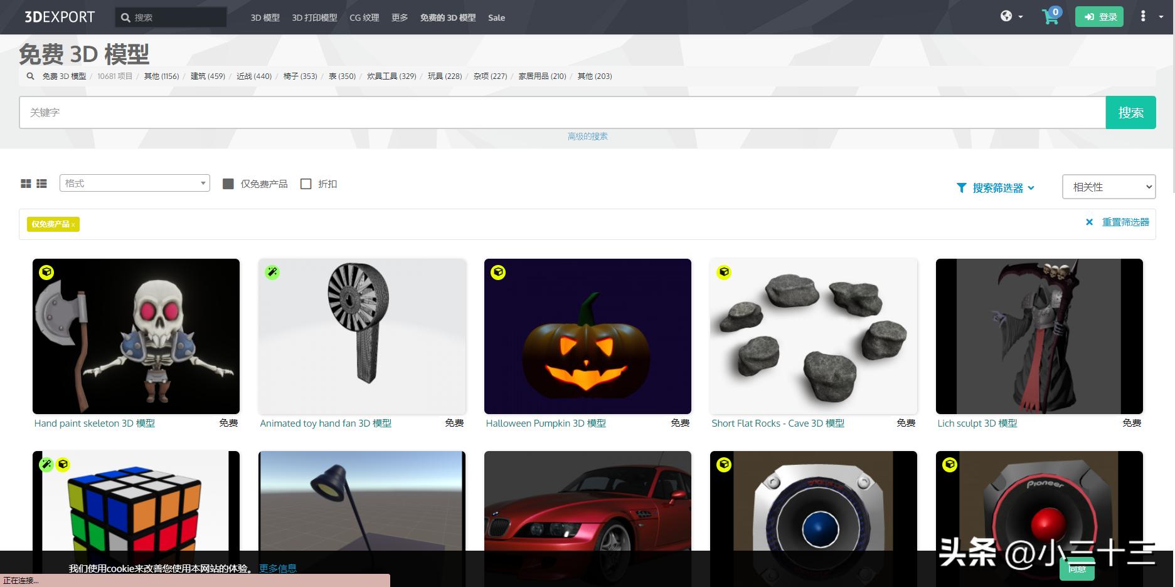
Task: Focus the 关键字 keyword input field
Action: pyautogui.click(x=562, y=112)
